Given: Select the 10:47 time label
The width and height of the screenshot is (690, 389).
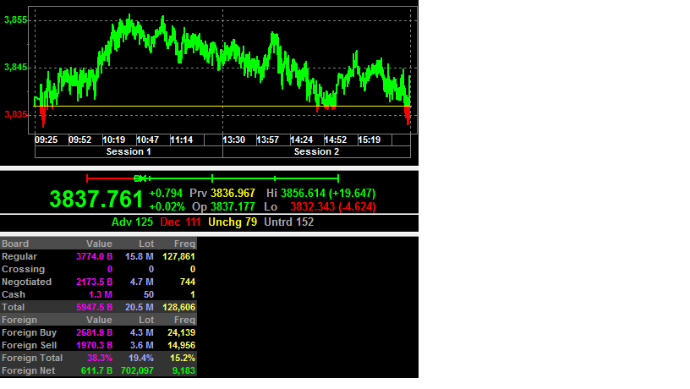Looking at the screenshot, I should 147,140.
